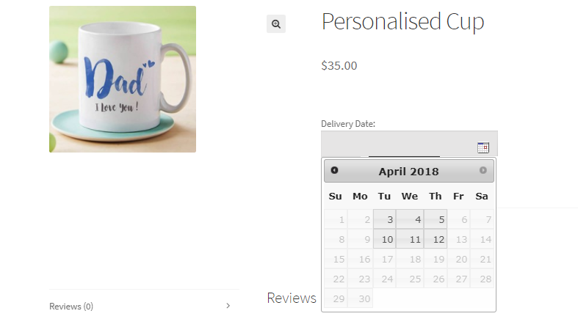
Task: Choose April 11 in the datepicker
Action: click(x=410, y=239)
